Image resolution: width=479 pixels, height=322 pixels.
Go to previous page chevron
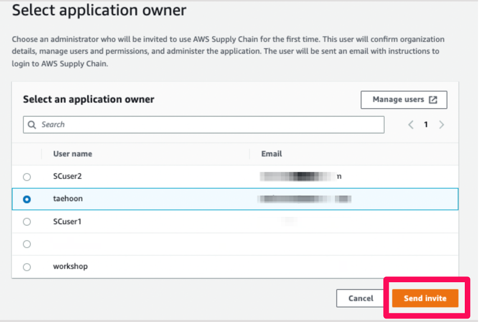411,125
